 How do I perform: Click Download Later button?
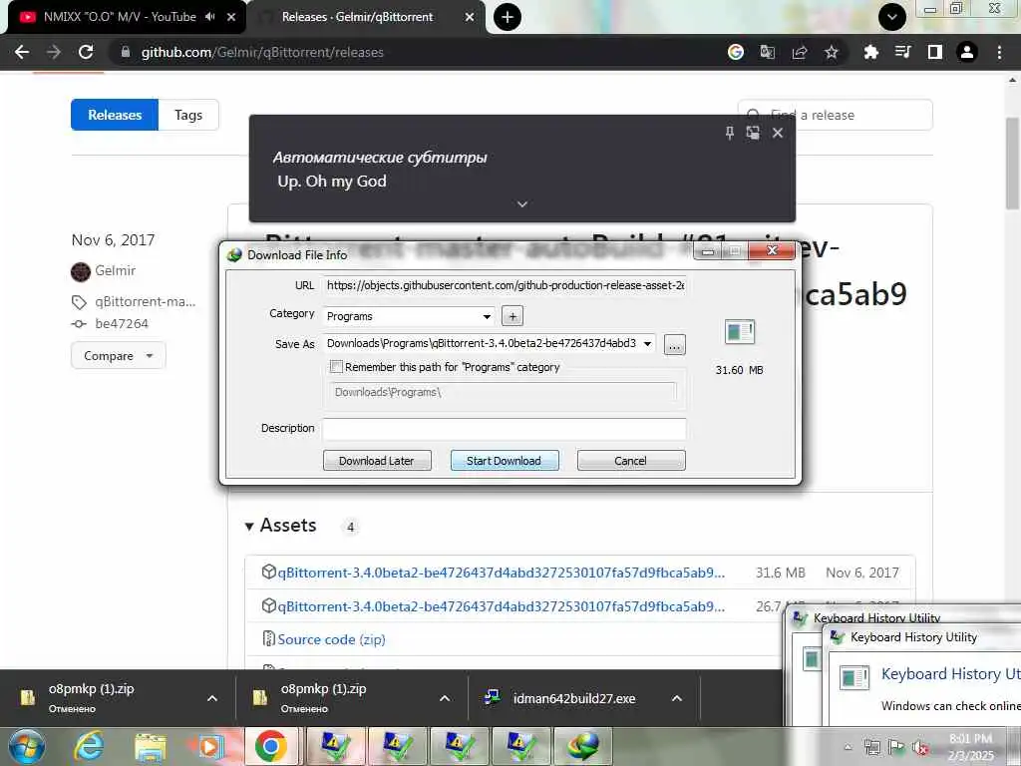point(377,461)
